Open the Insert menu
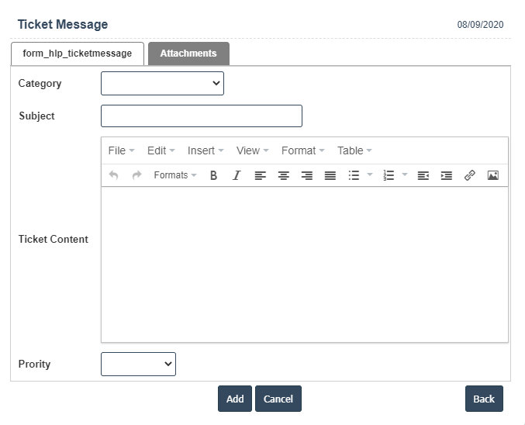The image size is (525, 425). coord(206,150)
